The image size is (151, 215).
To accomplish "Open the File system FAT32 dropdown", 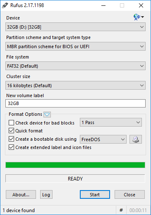I will tap(75, 66).
